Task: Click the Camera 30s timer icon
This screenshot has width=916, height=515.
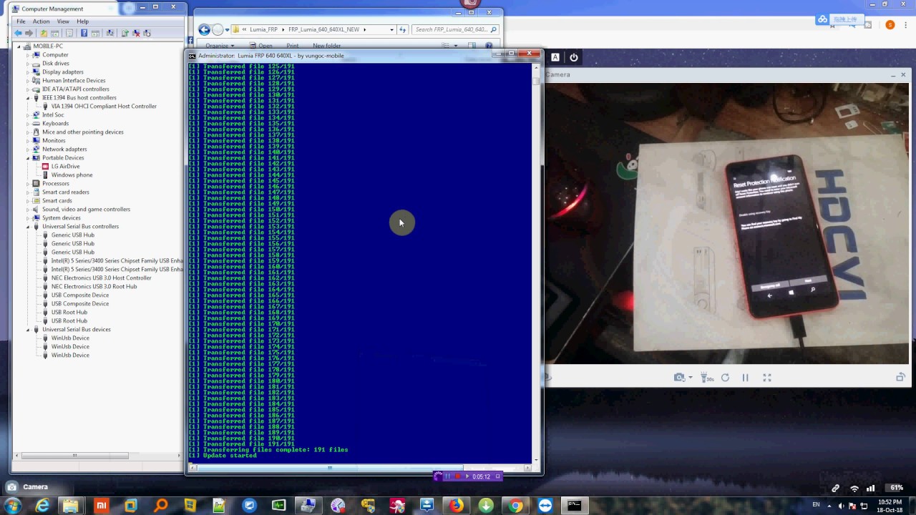Action: [706, 378]
